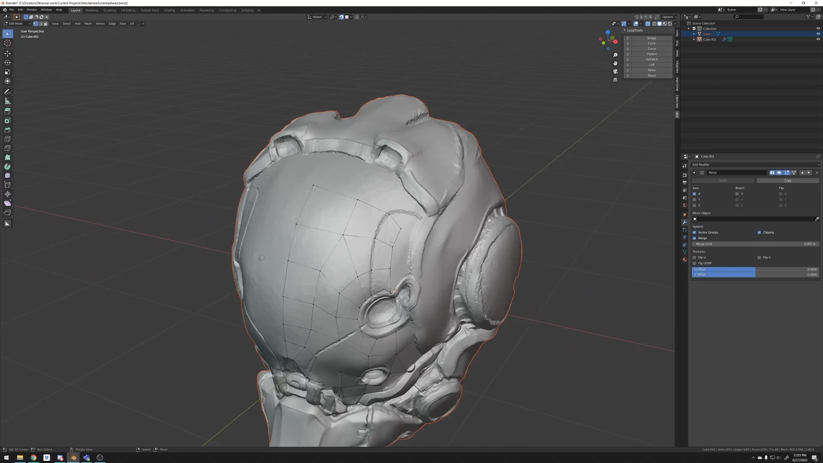
Task: Click the Copy modifier button
Action: (x=787, y=180)
